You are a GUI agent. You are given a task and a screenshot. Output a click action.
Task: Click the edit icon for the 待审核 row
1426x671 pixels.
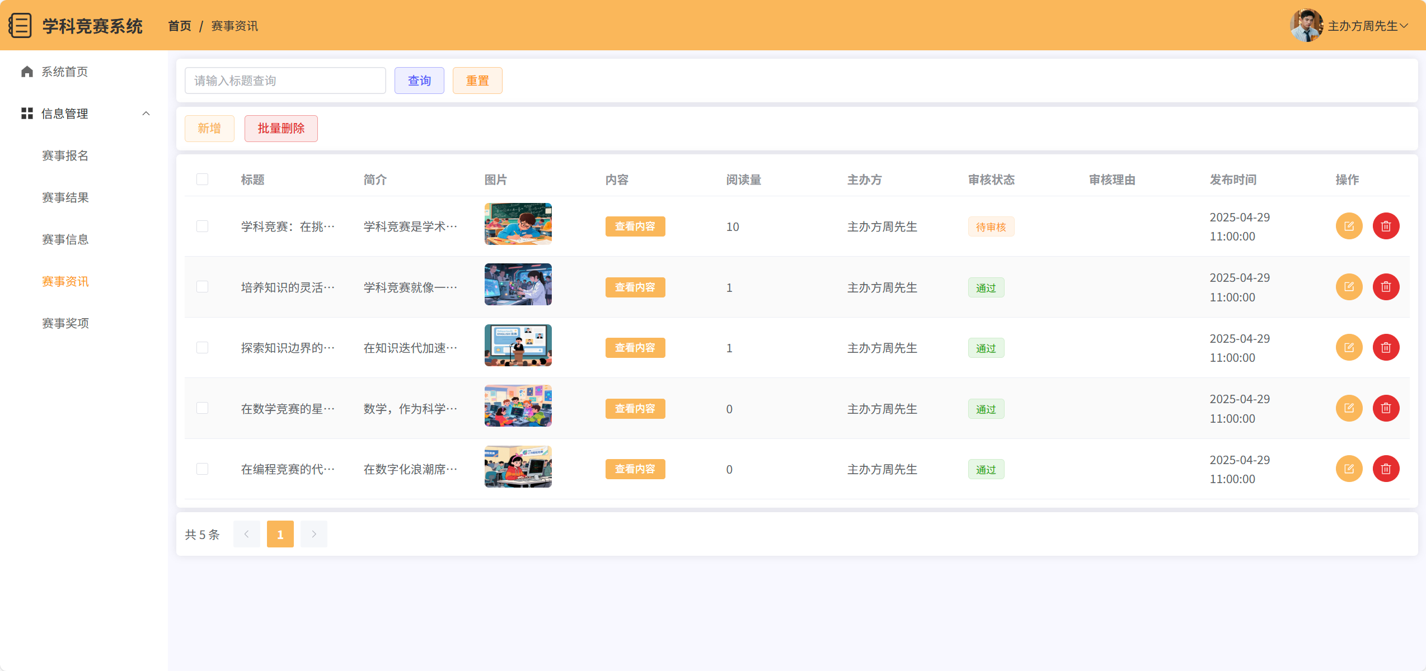click(1349, 226)
